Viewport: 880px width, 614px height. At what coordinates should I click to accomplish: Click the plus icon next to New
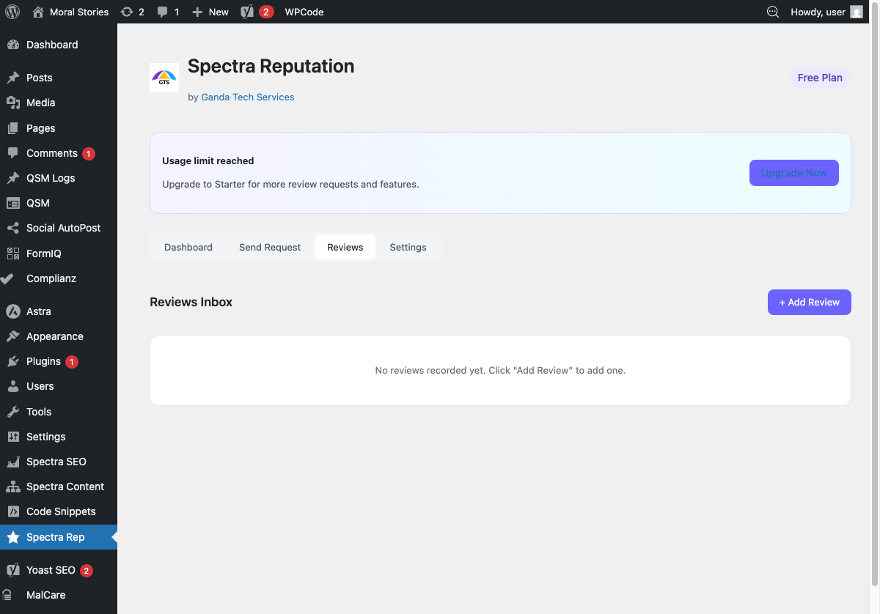[197, 12]
